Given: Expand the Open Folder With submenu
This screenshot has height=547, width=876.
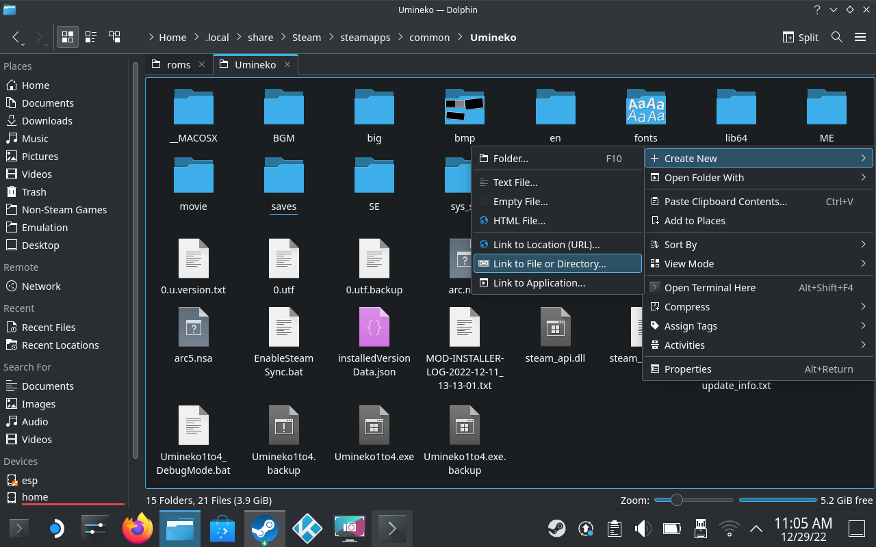Looking at the screenshot, I should (759, 178).
